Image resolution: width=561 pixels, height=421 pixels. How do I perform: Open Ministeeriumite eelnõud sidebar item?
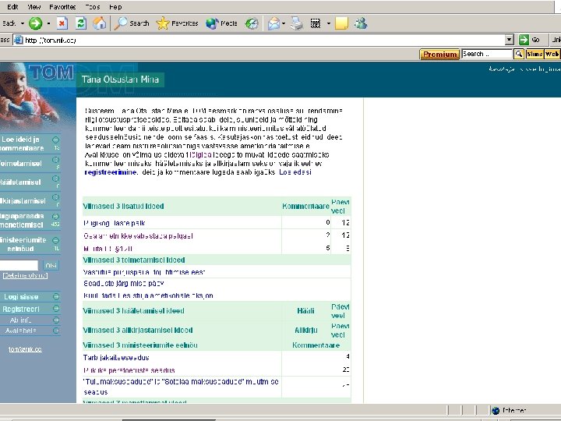pos(23,244)
